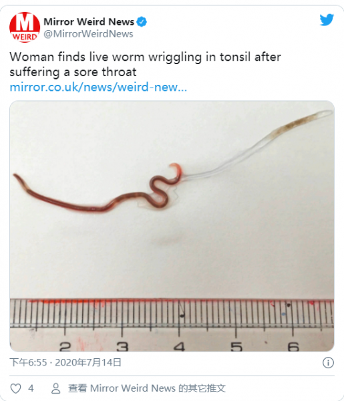
Task: Open the Mirror Weird News display name
Action: click(x=89, y=22)
